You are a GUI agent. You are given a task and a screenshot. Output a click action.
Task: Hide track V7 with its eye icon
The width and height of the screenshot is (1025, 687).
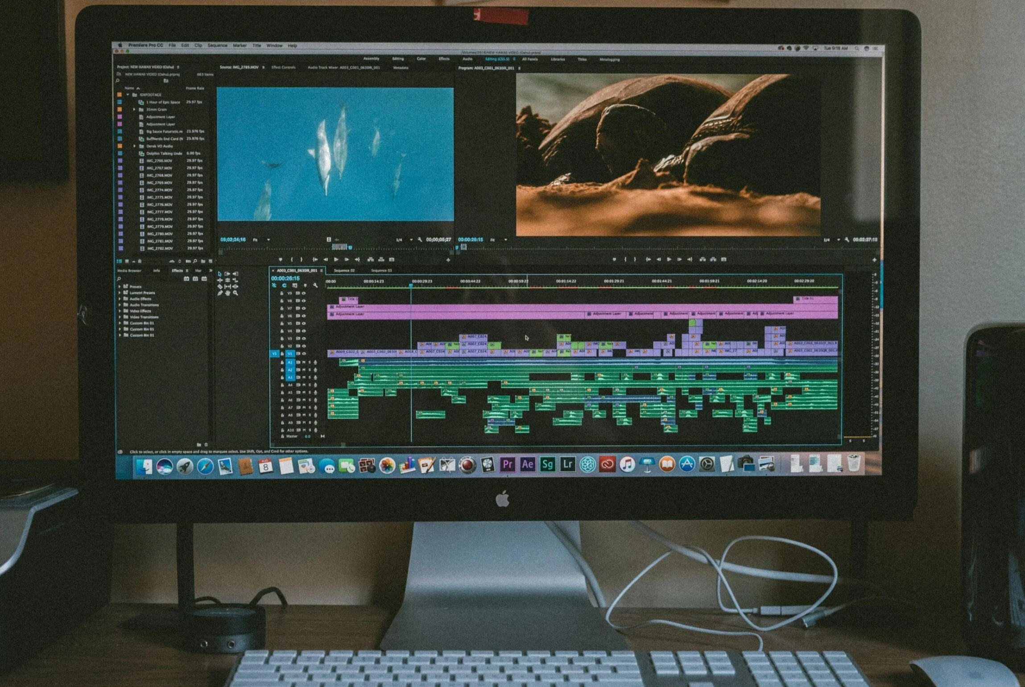click(x=304, y=308)
